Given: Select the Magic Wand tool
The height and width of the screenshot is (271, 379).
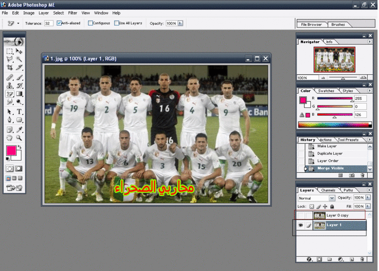Looking at the screenshot, I should coord(19,59).
